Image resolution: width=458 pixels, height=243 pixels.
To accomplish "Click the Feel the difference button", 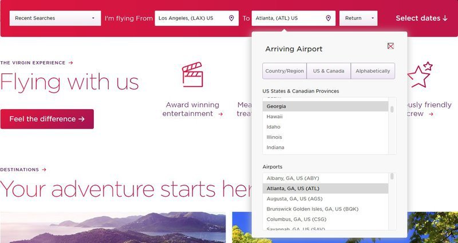I will point(47,119).
